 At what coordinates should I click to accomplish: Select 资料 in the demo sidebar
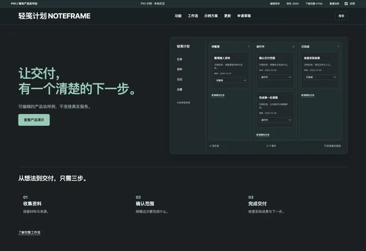click(180, 70)
